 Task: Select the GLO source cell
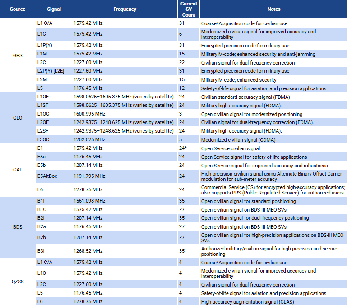click(x=18, y=118)
